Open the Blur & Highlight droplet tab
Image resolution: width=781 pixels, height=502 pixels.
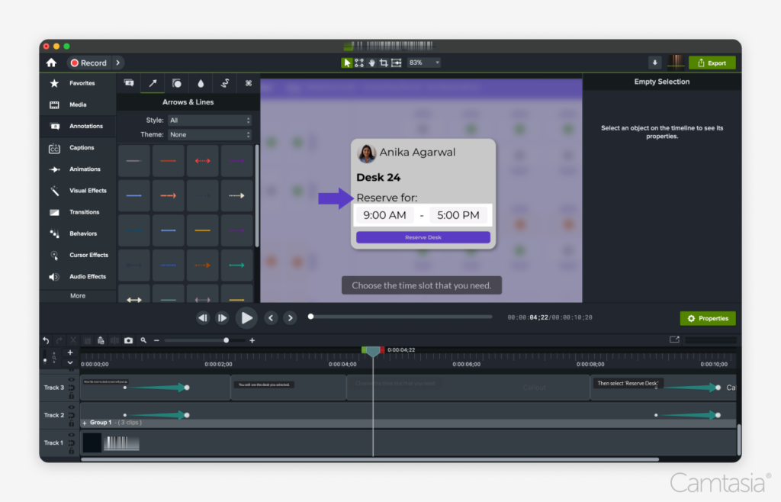coord(201,83)
